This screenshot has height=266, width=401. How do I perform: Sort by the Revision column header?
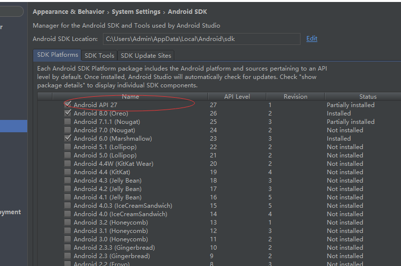[x=296, y=97]
